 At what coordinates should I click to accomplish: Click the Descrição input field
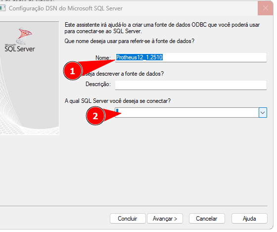coord(190,85)
